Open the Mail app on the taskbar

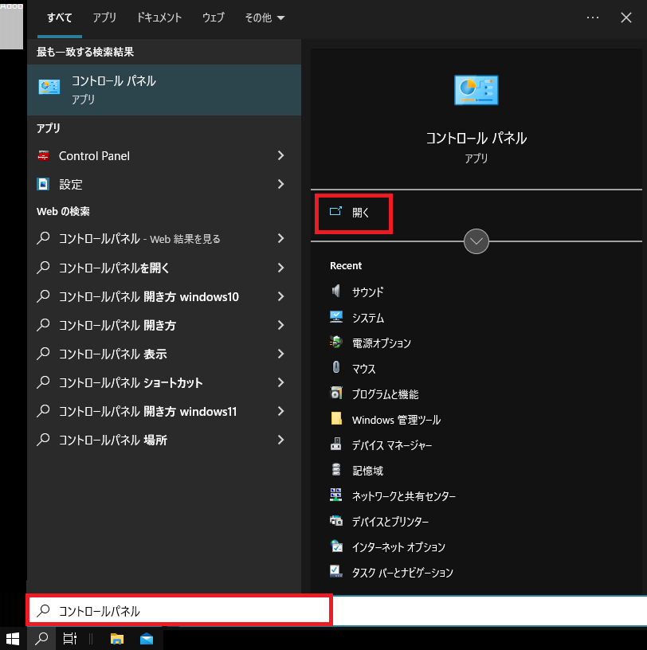[x=147, y=638]
